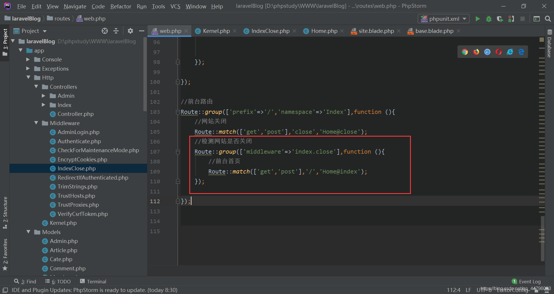Locate current file in Project tree
This screenshot has height=294, width=554.
[105, 31]
